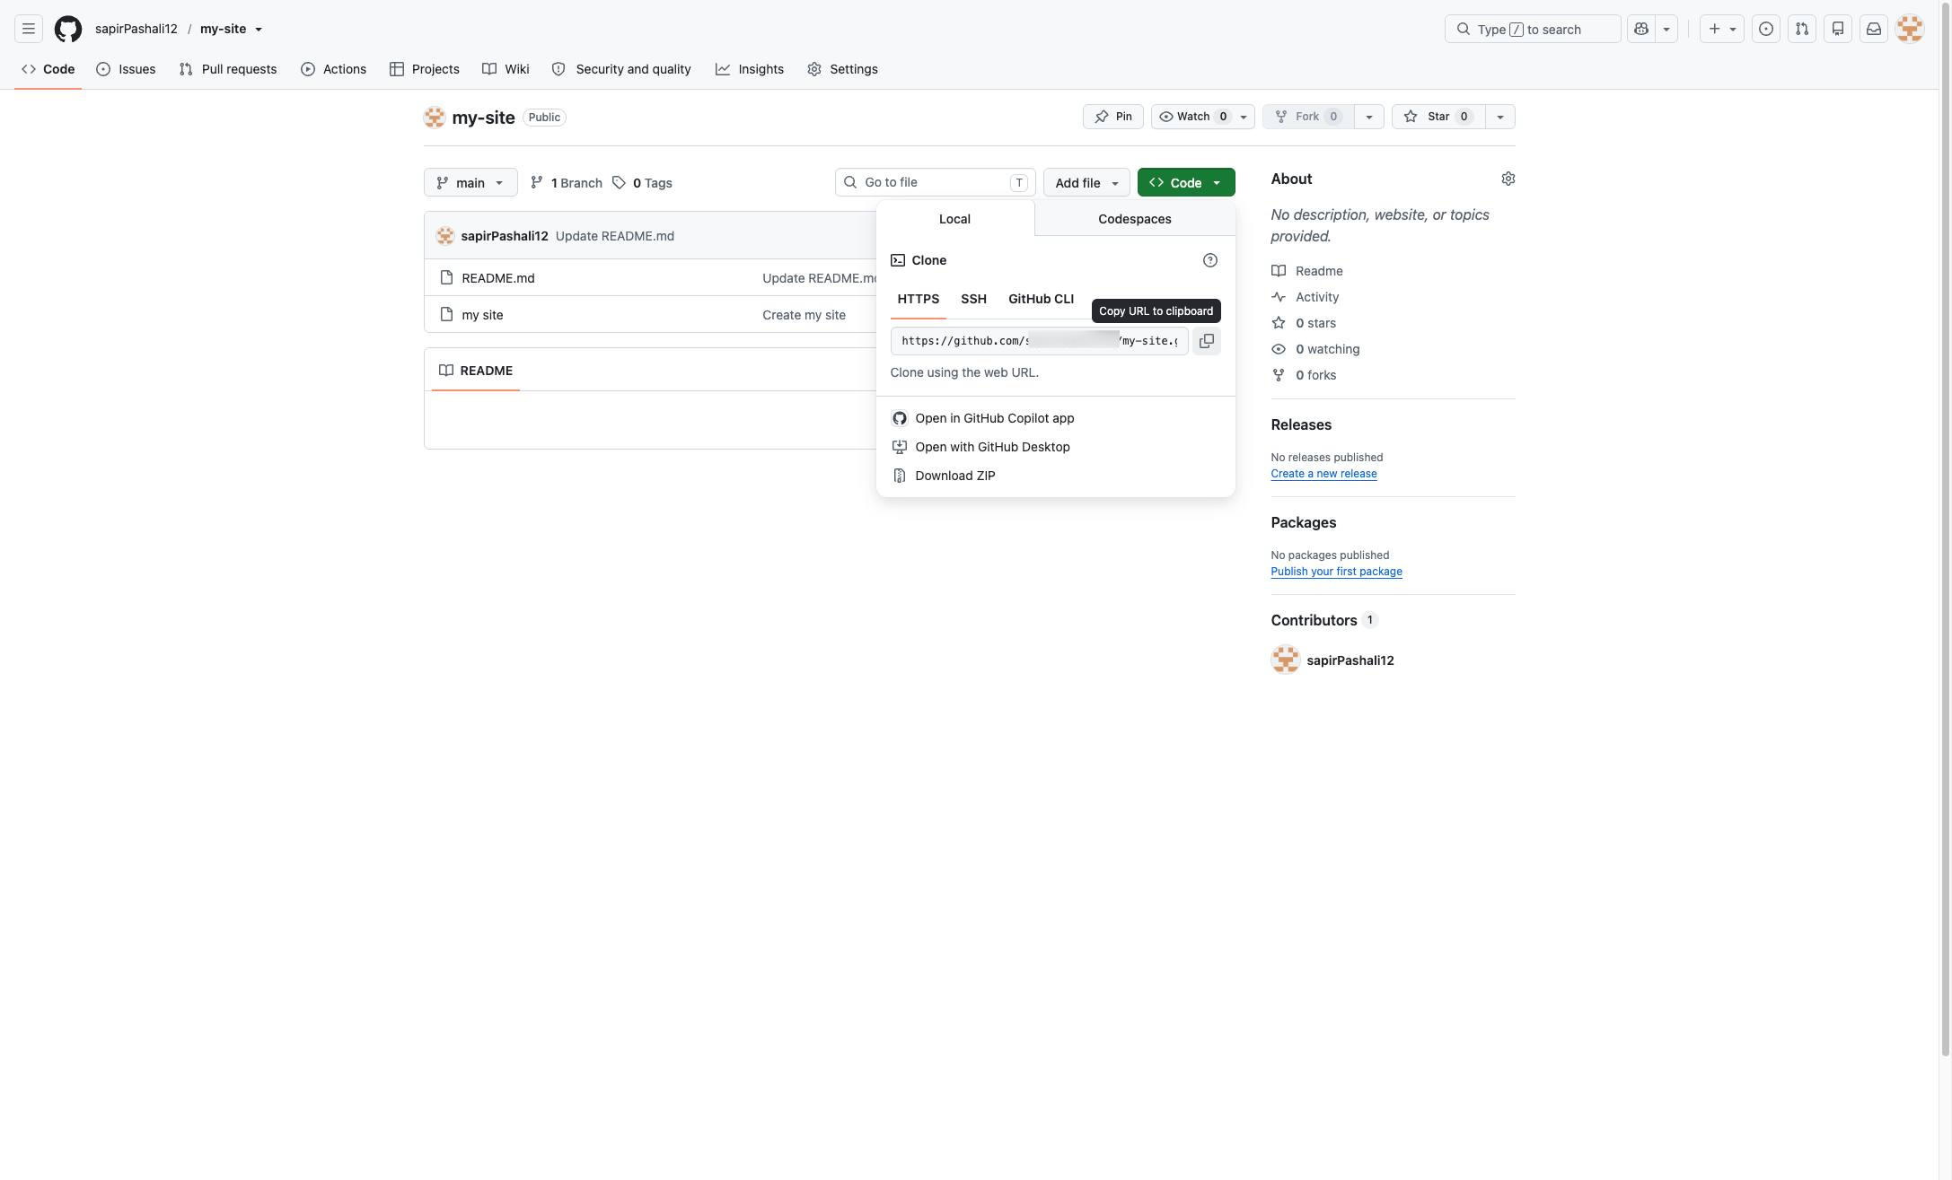Star the my-site repository

click(x=1438, y=117)
